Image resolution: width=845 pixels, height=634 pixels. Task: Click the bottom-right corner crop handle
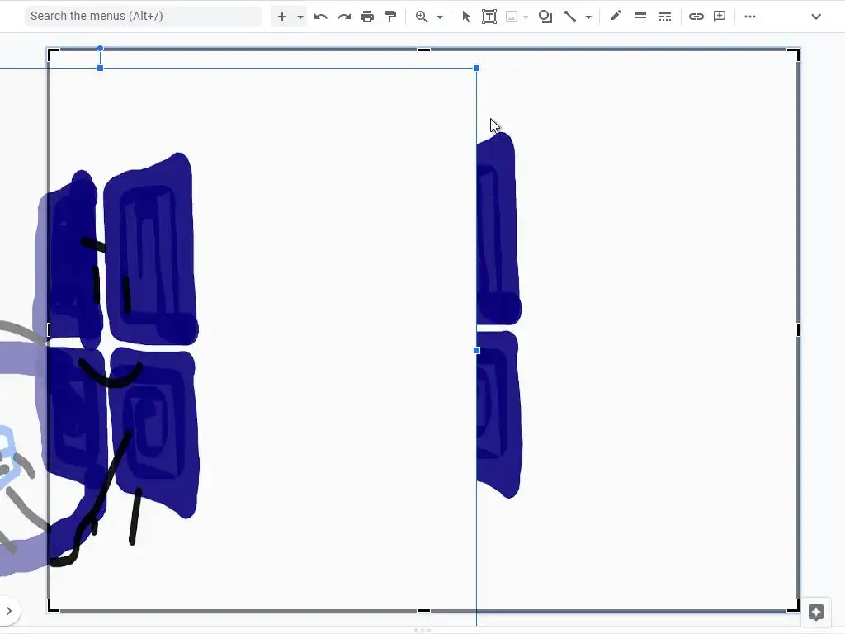coord(793,606)
